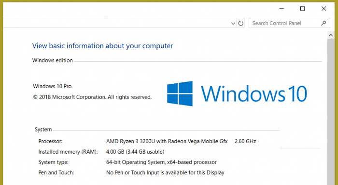Open the address bar history dropdown
Viewport: 338px width, 185px height.
233,23
